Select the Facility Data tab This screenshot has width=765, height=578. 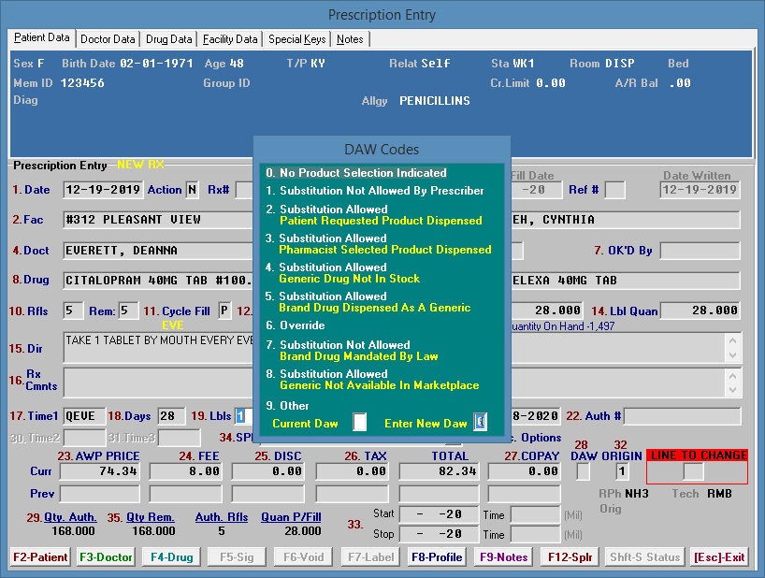coord(230,39)
